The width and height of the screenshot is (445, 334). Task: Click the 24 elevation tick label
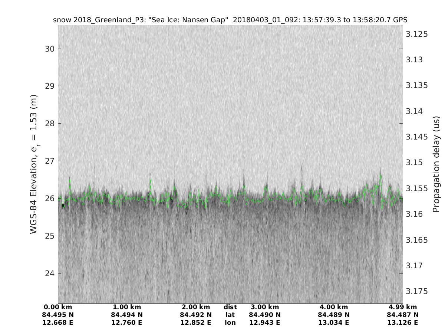(50, 273)
